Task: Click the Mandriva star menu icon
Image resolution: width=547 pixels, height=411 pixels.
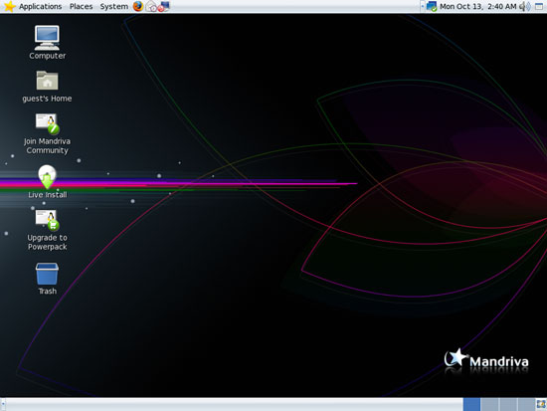Action: coord(9,6)
